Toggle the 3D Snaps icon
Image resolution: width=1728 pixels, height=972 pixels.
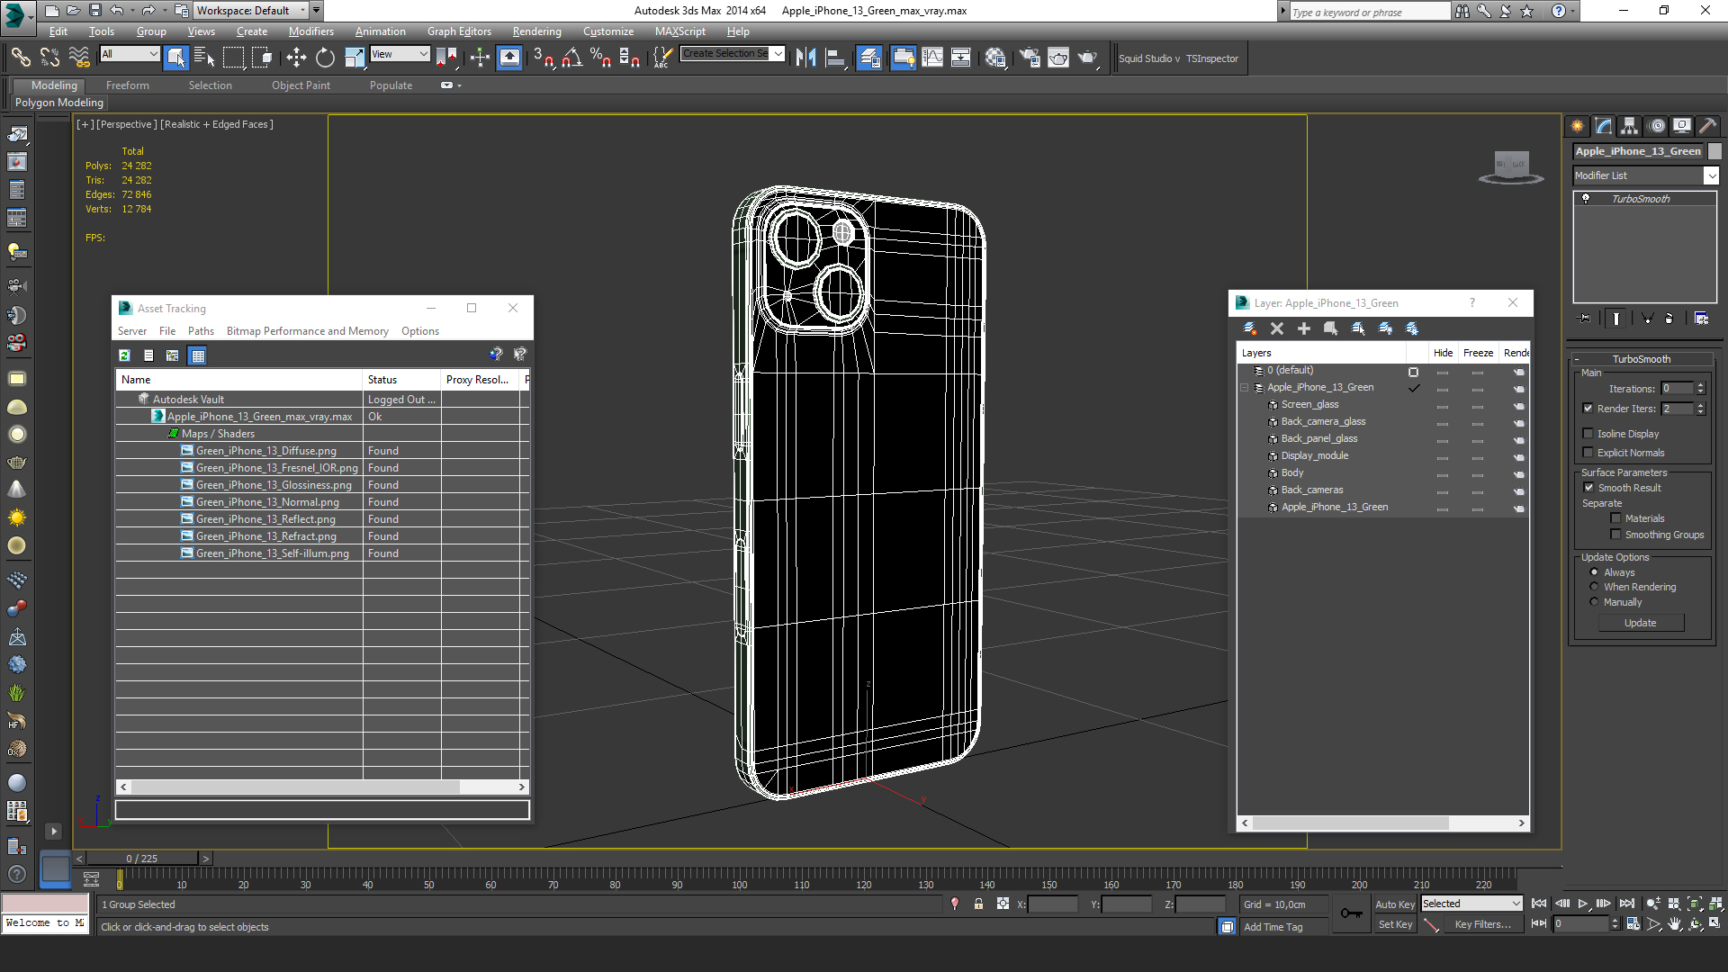(x=543, y=58)
